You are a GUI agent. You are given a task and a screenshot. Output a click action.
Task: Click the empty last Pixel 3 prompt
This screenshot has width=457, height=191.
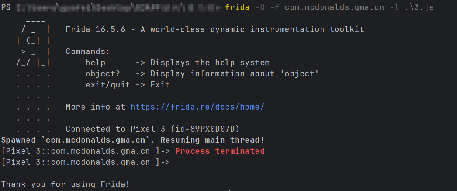tap(86, 162)
